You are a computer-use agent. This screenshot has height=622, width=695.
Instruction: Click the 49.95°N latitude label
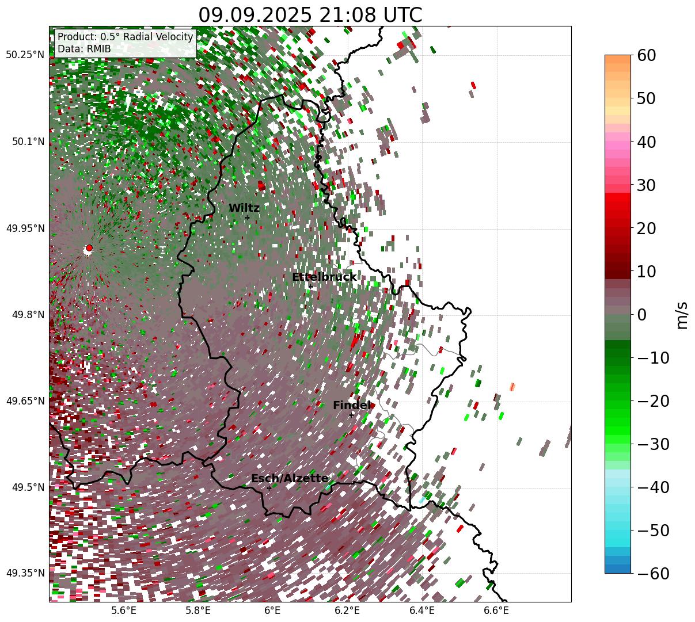[25, 228]
